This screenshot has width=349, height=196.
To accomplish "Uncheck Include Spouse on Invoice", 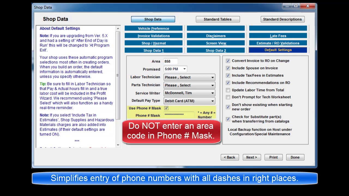I will click(x=228, y=68).
